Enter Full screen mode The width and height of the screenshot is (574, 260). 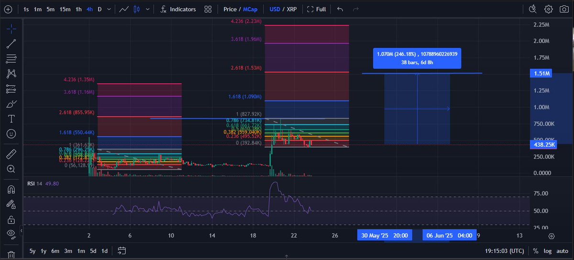(x=317, y=9)
